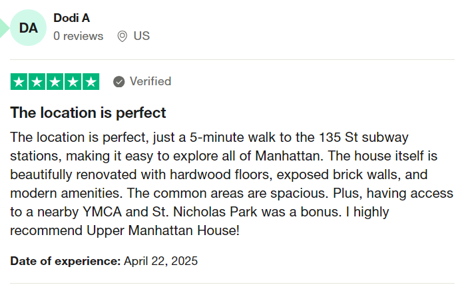Click the '0 reviews' count
The height and width of the screenshot is (293, 470).
(79, 36)
